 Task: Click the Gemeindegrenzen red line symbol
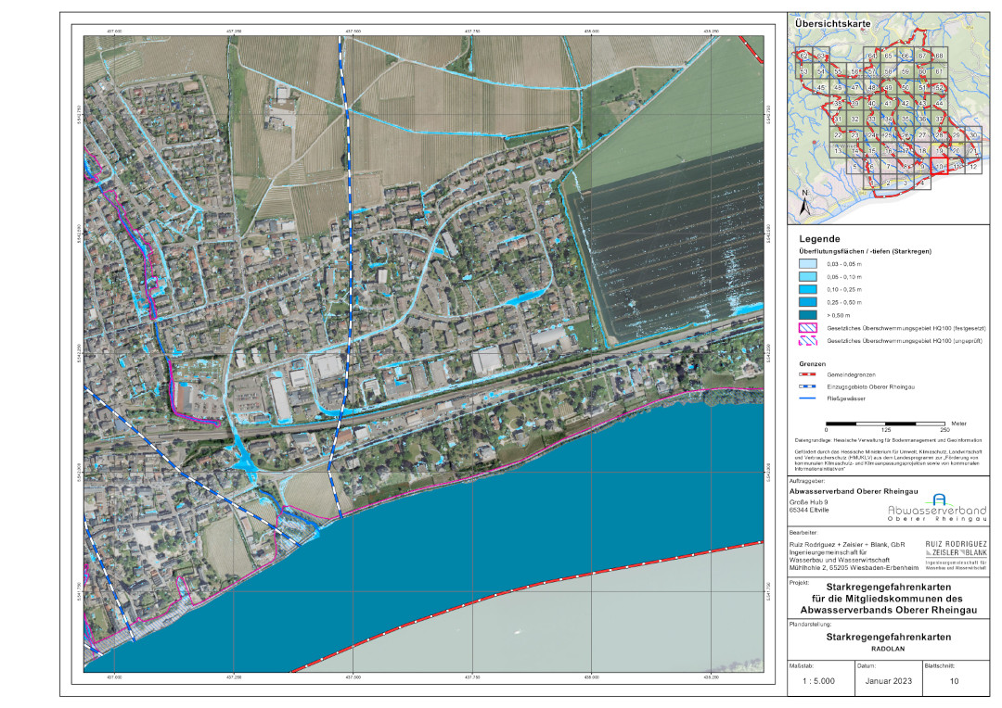813,373
